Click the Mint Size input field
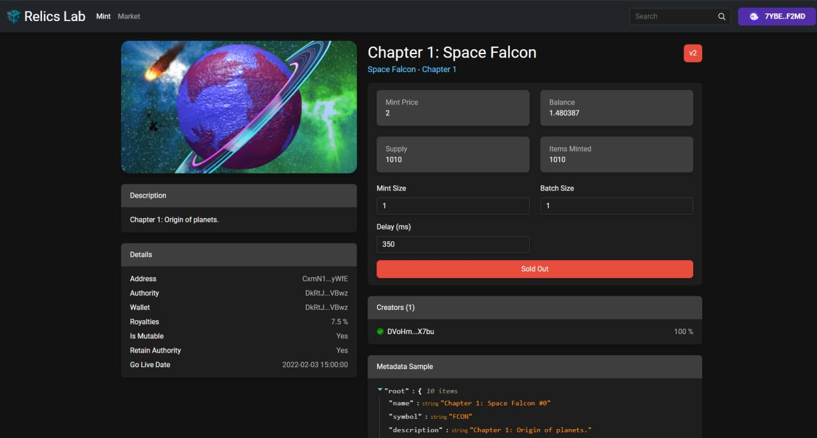 [453, 206]
